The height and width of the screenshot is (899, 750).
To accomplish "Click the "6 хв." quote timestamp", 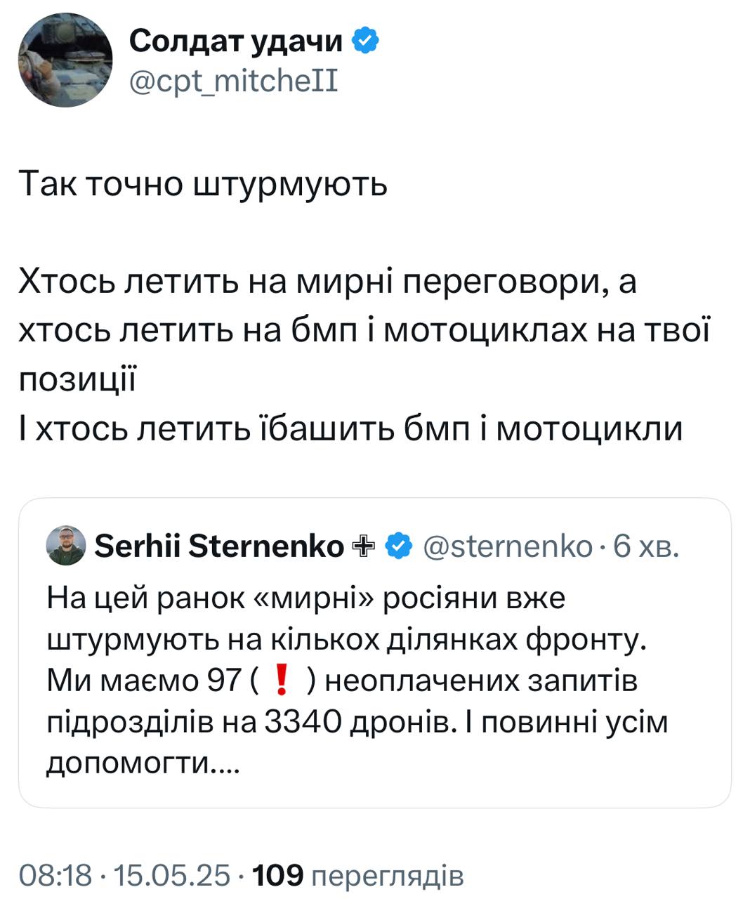I will pyautogui.click(x=646, y=546).
